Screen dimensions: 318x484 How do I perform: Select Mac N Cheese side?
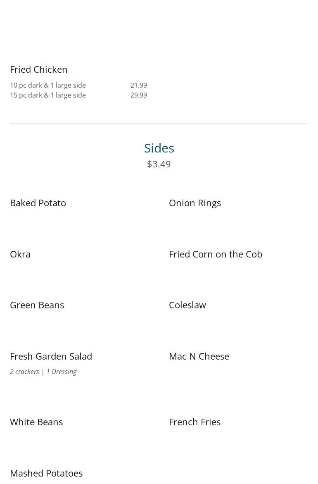tap(199, 356)
